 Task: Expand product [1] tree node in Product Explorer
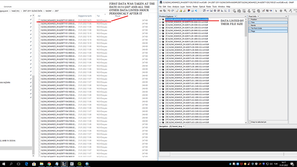click(160, 19)
